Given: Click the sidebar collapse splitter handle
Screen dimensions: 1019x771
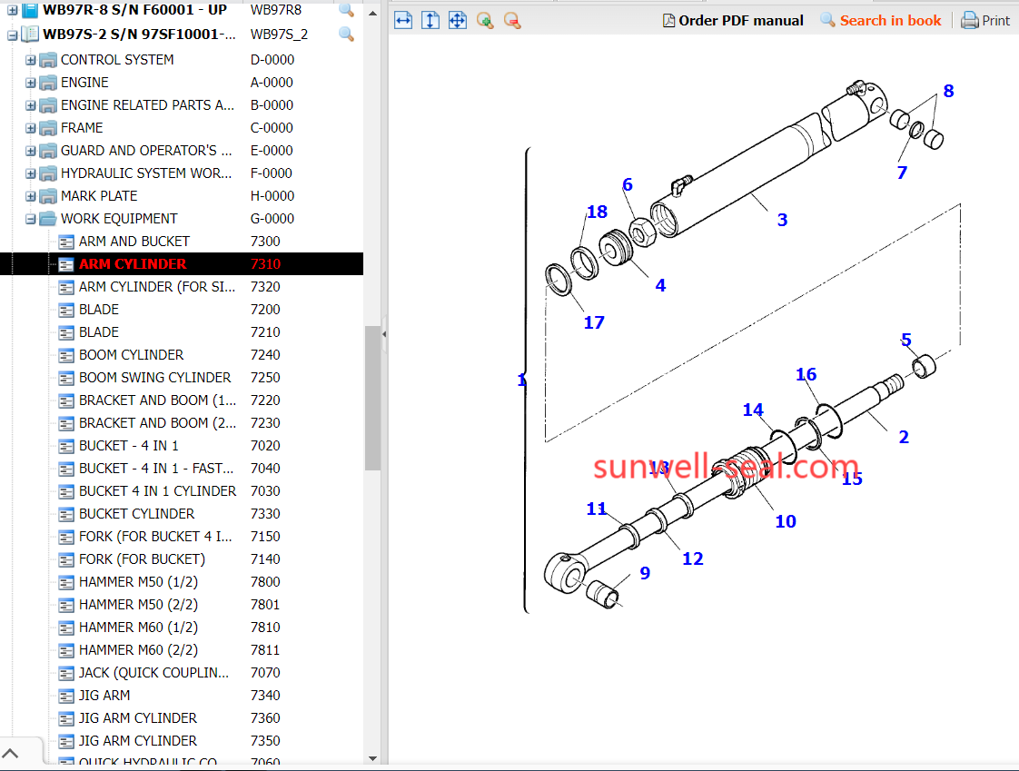Looking at the screenshot, I should pyautogui.click(x=383, y=334).
